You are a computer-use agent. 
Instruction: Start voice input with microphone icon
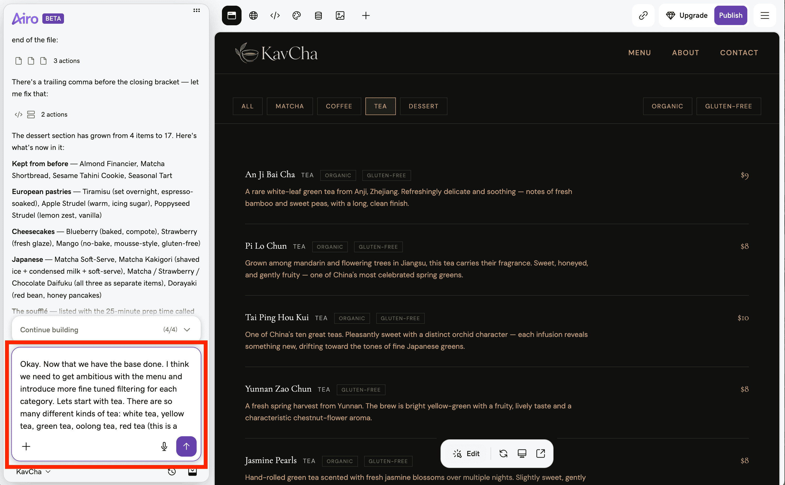pos(164,446)
